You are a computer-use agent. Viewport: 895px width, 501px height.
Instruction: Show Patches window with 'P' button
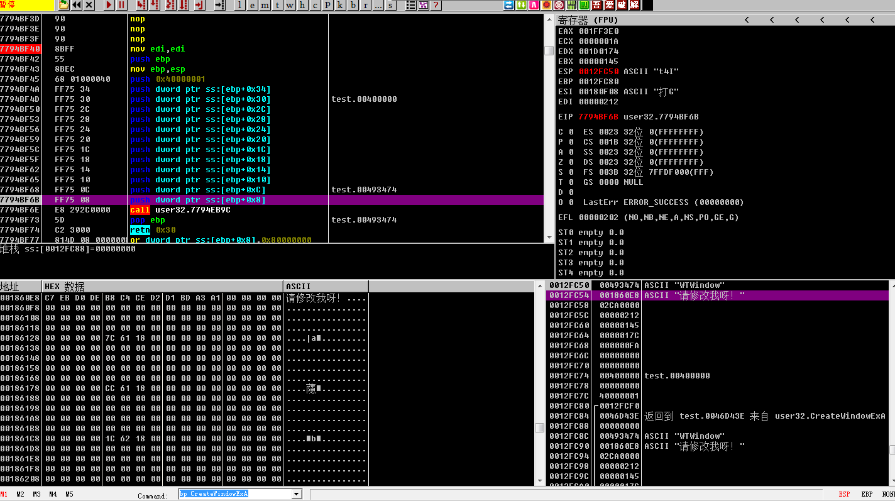(x=327, y=5)
